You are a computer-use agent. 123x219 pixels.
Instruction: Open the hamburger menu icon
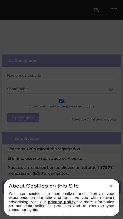pos(114,10)
